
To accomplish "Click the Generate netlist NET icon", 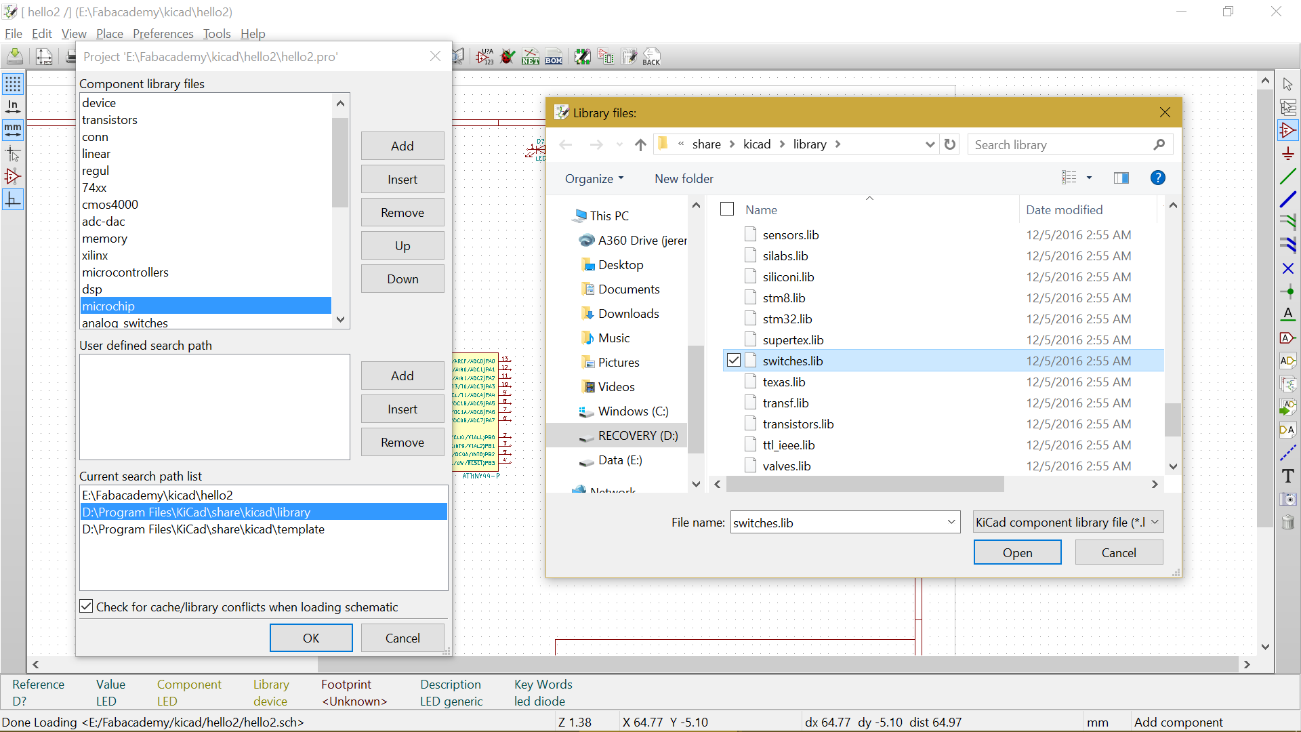I will click(531, 56).
